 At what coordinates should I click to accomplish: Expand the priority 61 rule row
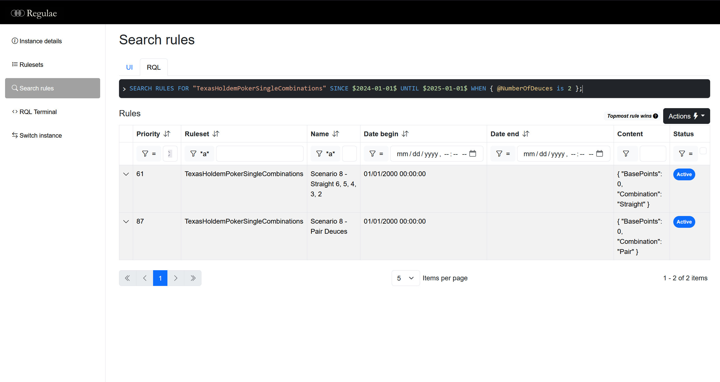126,174
